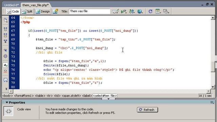Open documents icon in coding toolbar
Screen dimensions: 217x122
[x=5, y=20]
